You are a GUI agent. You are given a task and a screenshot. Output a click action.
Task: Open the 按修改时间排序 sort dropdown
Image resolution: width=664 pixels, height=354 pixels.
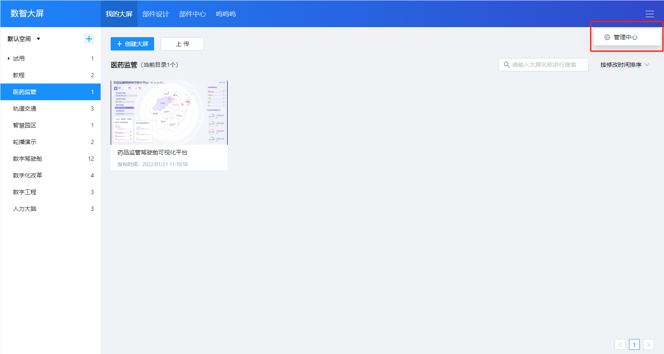(624, 65)
